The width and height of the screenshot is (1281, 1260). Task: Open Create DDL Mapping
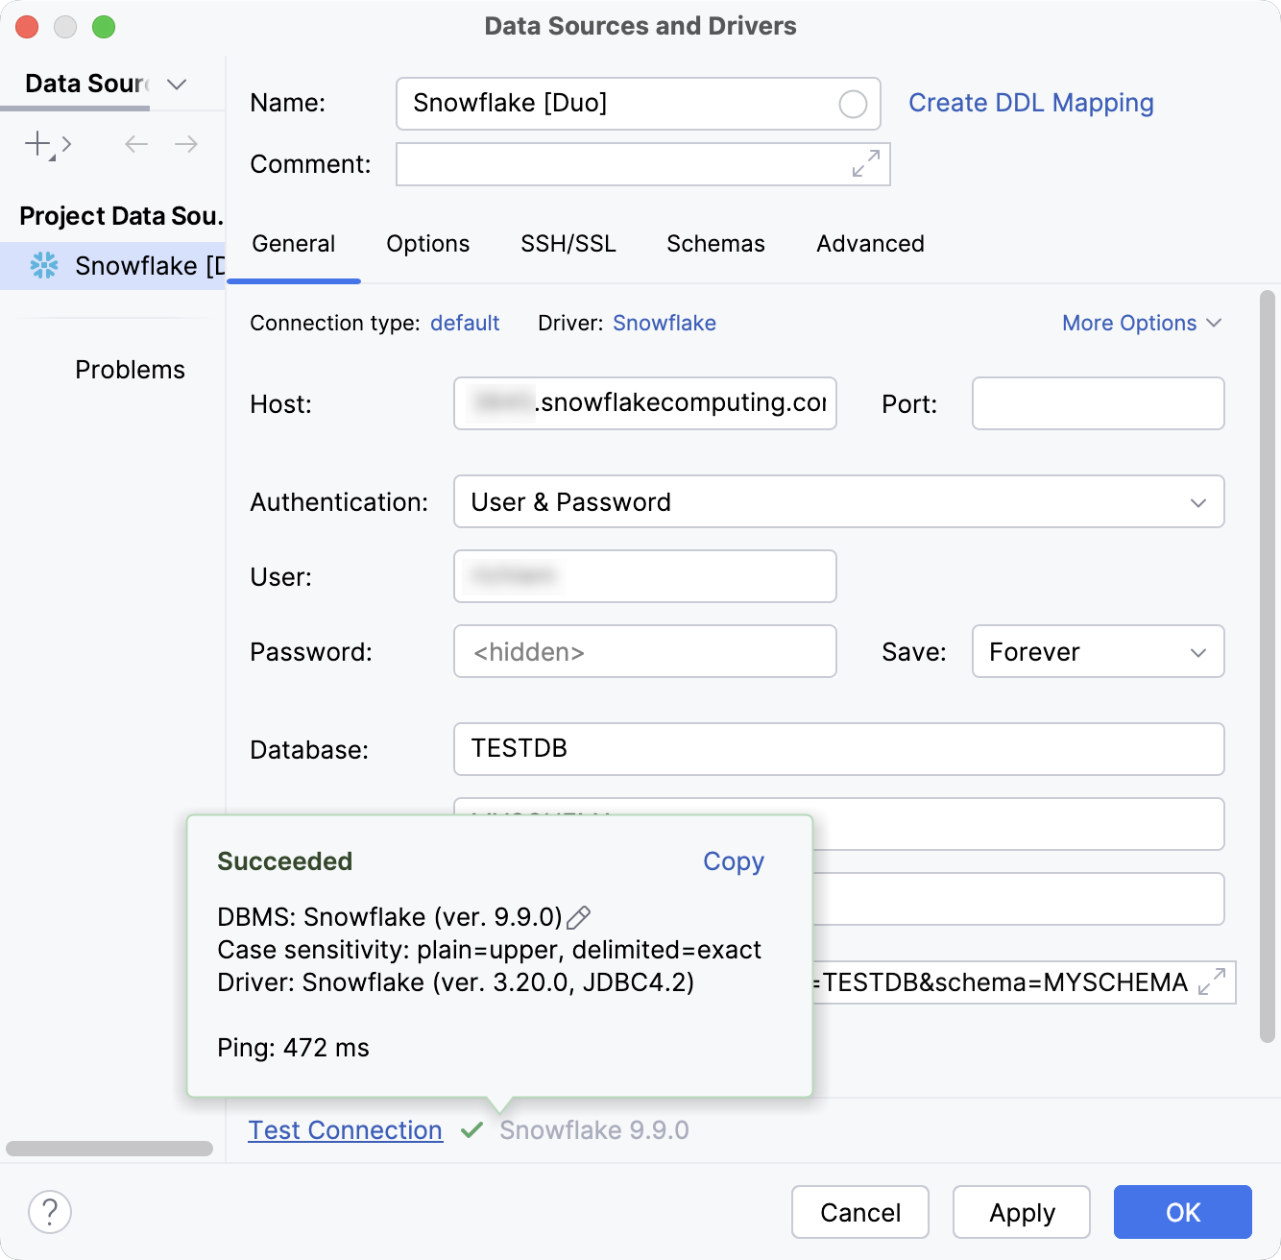pyautogui.click(x=1030, y=103)
